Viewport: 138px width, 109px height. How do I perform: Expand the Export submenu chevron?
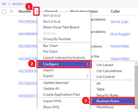click(87, 76)
